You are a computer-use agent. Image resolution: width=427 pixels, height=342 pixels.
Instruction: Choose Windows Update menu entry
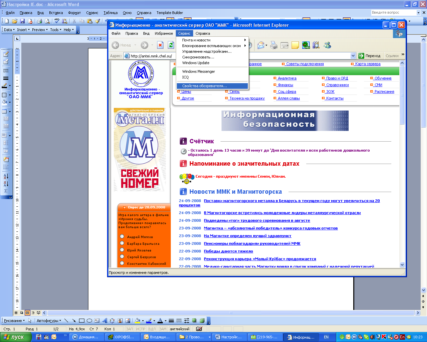click(212, 63)
